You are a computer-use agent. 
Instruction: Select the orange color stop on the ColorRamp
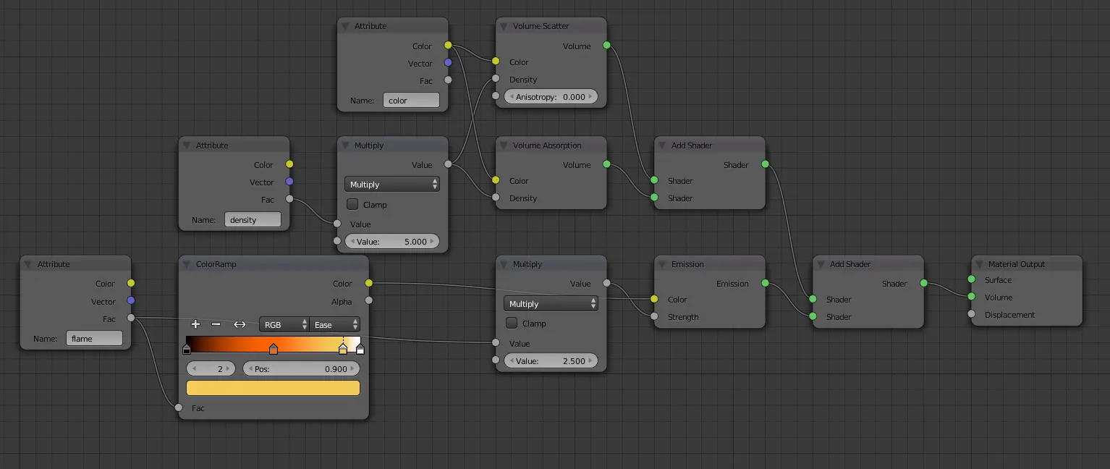tap(274, 350)
